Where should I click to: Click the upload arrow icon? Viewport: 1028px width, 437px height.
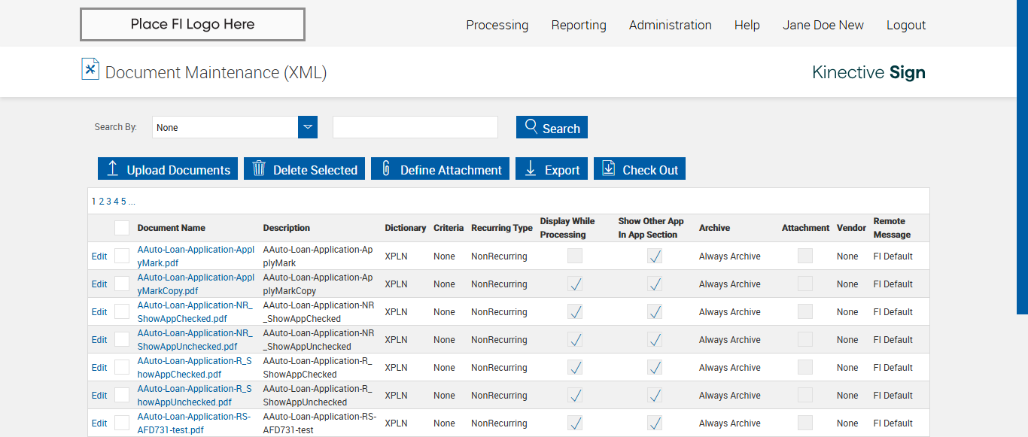pyautogui.click(x=113, y=168)
